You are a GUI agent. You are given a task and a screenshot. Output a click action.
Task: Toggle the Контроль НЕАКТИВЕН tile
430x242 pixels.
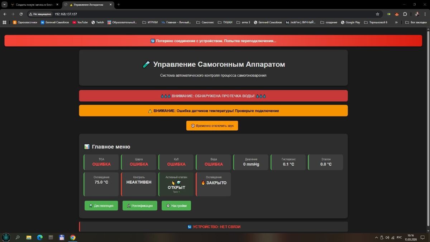coord(139,184)
